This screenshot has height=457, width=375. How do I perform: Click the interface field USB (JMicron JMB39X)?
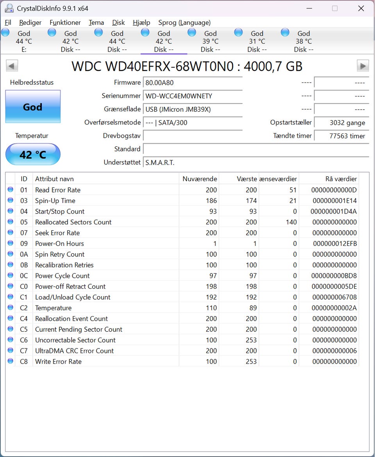[193, 109]
